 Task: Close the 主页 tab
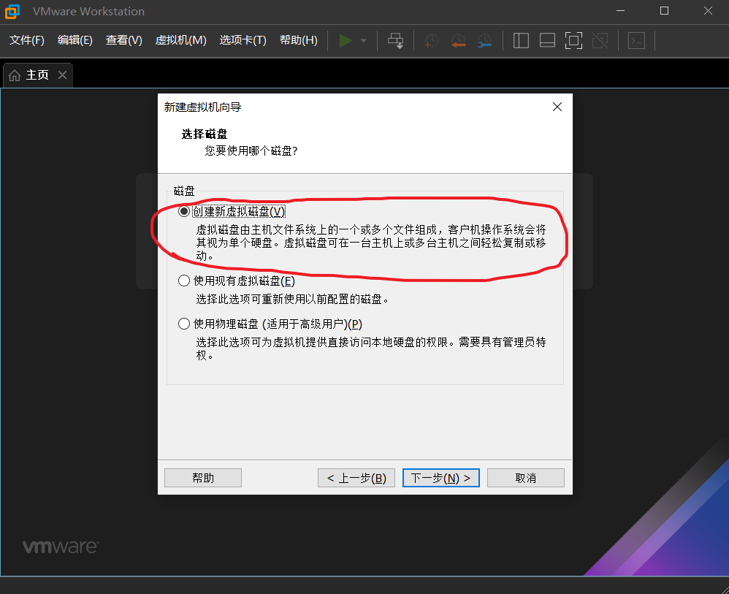click(x=62, y=75)
